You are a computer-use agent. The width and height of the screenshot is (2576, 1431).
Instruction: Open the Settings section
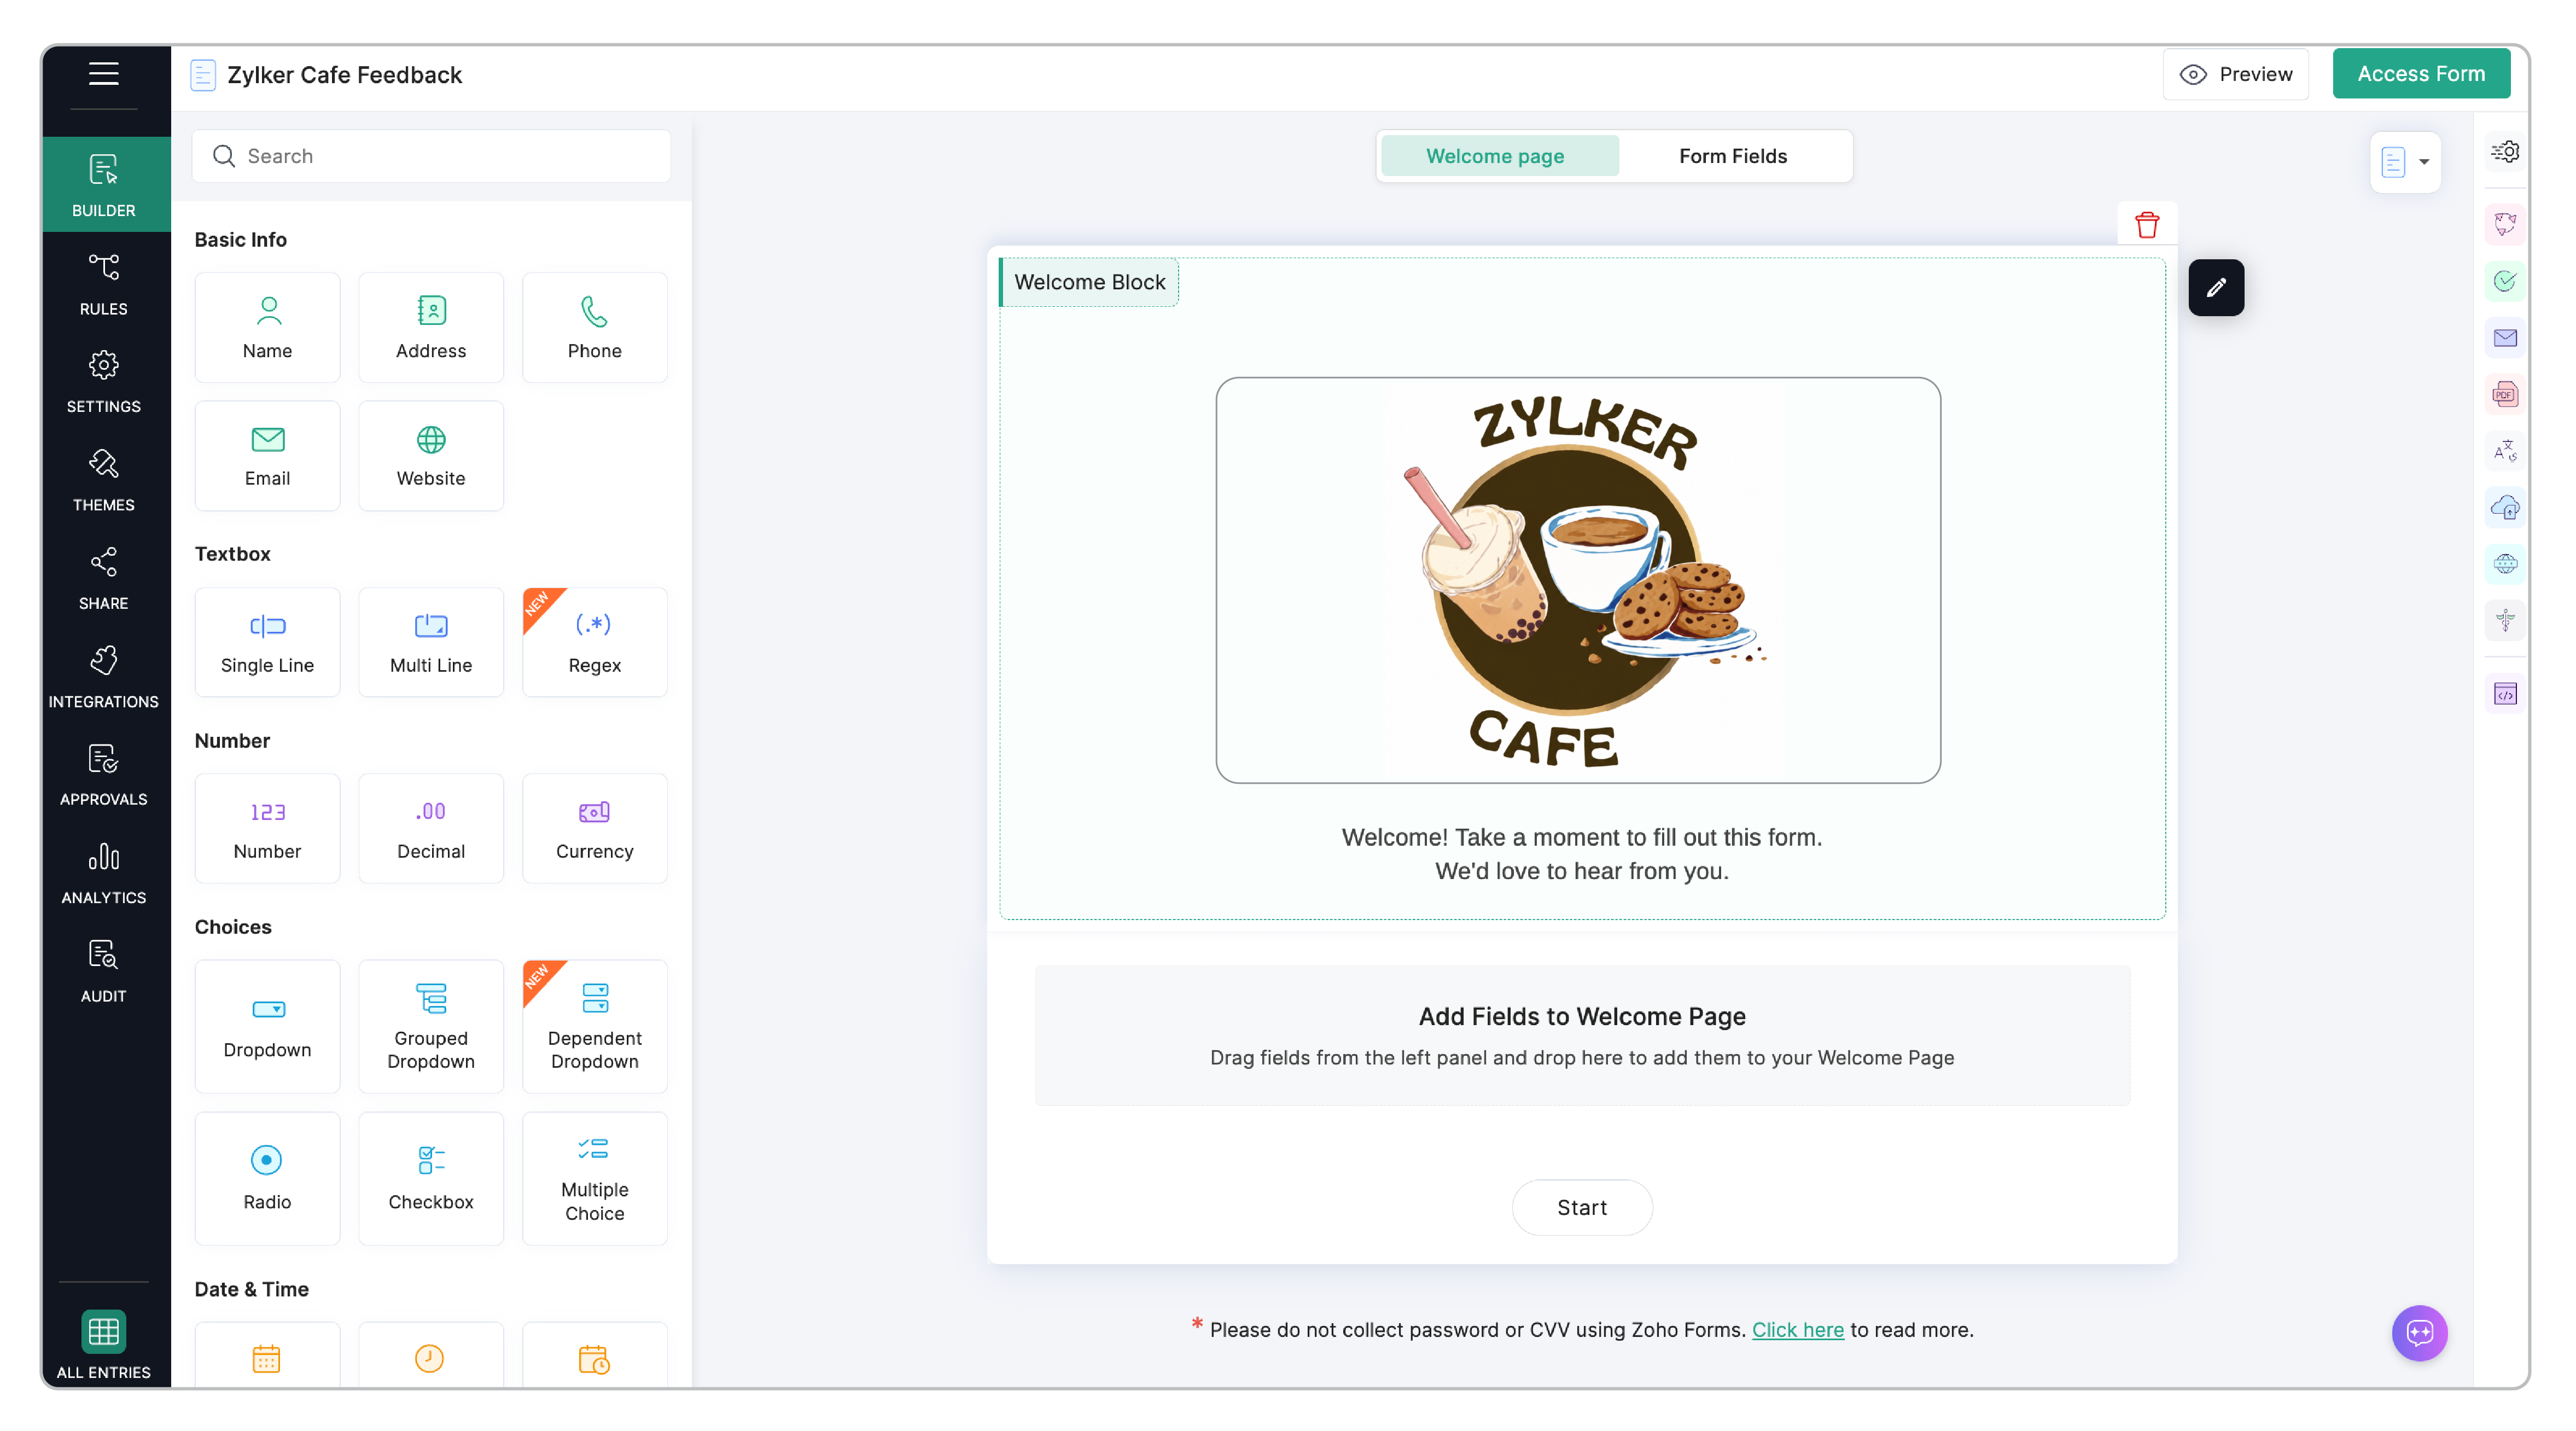coord(103,382)
